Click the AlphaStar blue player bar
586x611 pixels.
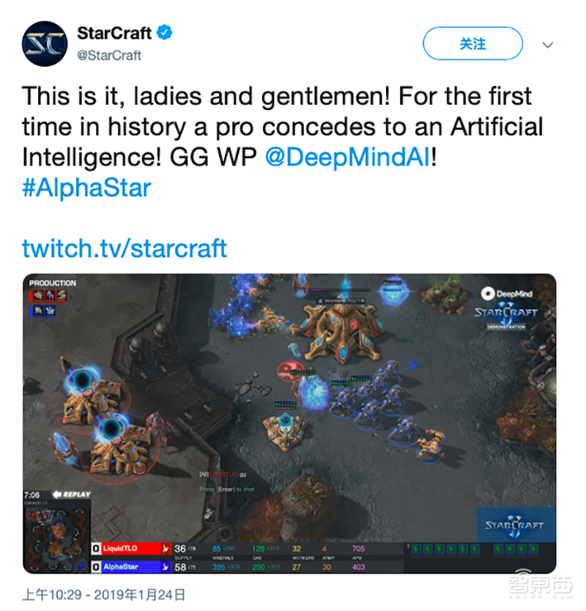tap(131, 566)
